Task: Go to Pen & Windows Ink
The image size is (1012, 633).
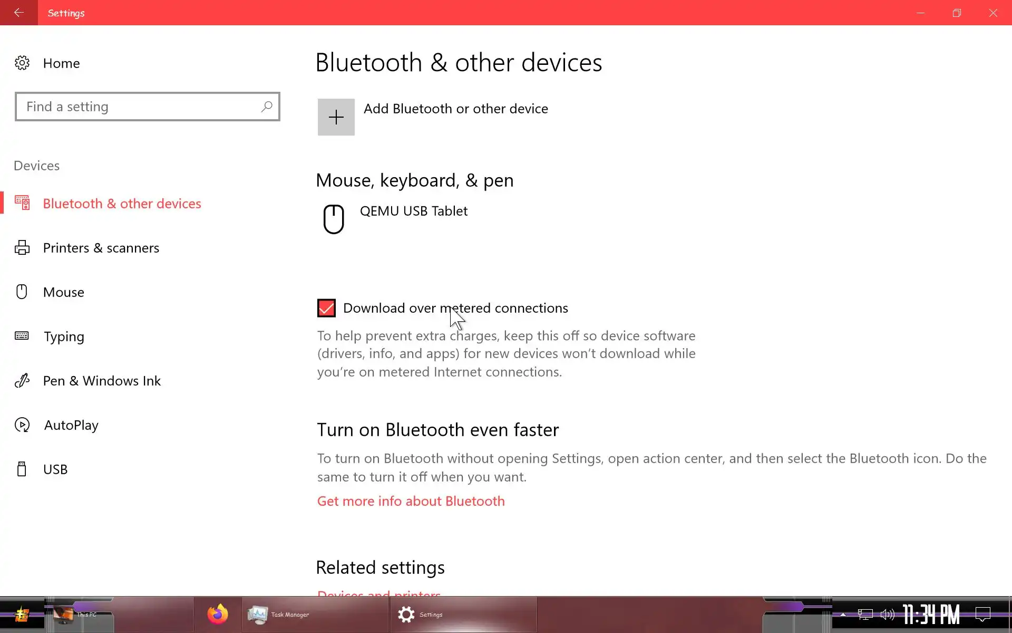Action: pyautogui.click(x=102, y=381)
